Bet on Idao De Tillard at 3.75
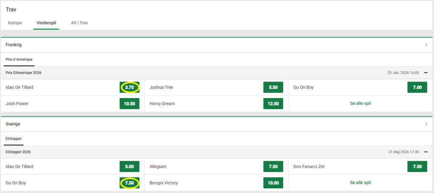 pyautogui.click(x=129, y=87)
